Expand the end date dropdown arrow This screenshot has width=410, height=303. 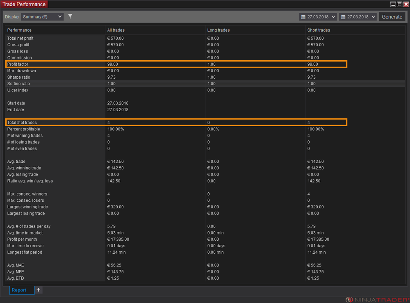pos(373,17)
